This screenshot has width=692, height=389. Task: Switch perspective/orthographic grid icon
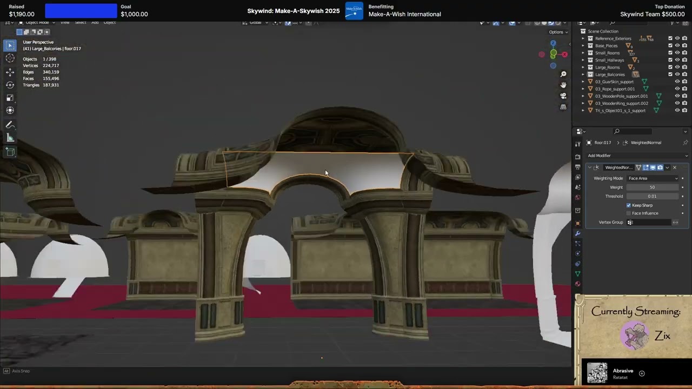(x=563, y=107)
